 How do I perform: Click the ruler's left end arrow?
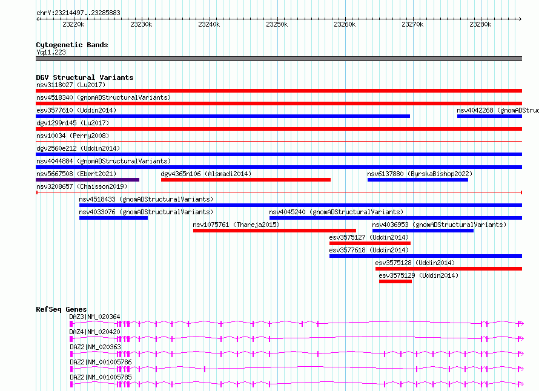(38, 19)
